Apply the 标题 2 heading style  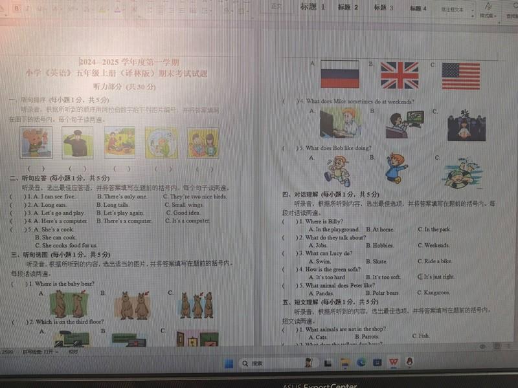[348, 7]
